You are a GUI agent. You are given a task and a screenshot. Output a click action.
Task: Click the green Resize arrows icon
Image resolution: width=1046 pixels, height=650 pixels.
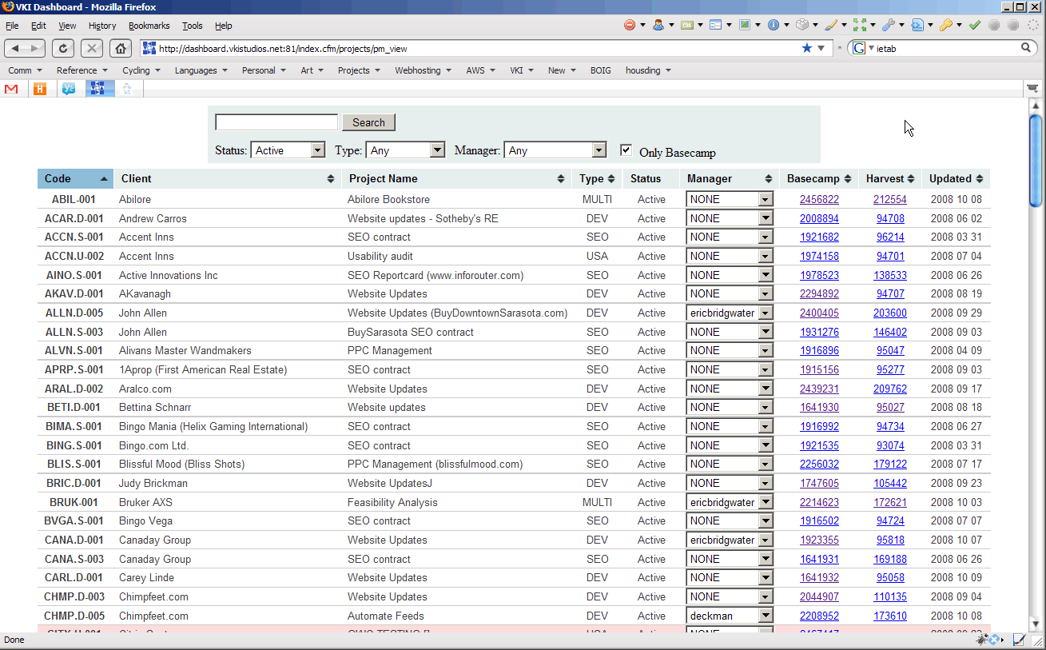point(859,26)
